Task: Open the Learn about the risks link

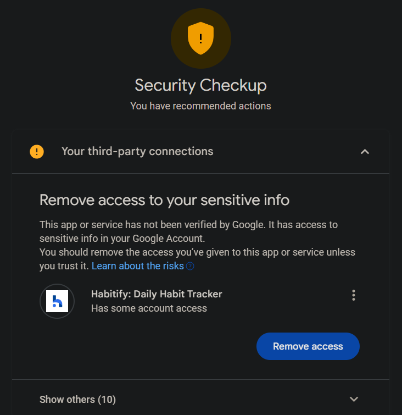Action: click(x=137, y=266)
